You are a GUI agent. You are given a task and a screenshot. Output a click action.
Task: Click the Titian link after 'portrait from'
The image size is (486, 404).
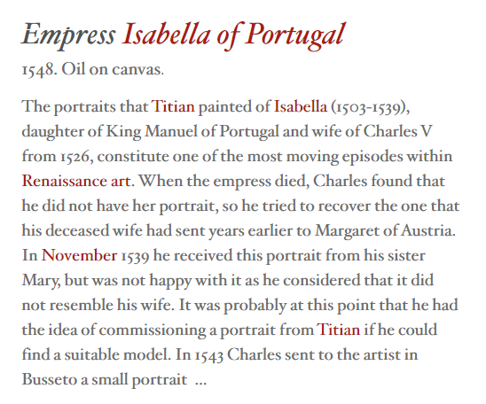pyautogui.click(x=338, y=330)
